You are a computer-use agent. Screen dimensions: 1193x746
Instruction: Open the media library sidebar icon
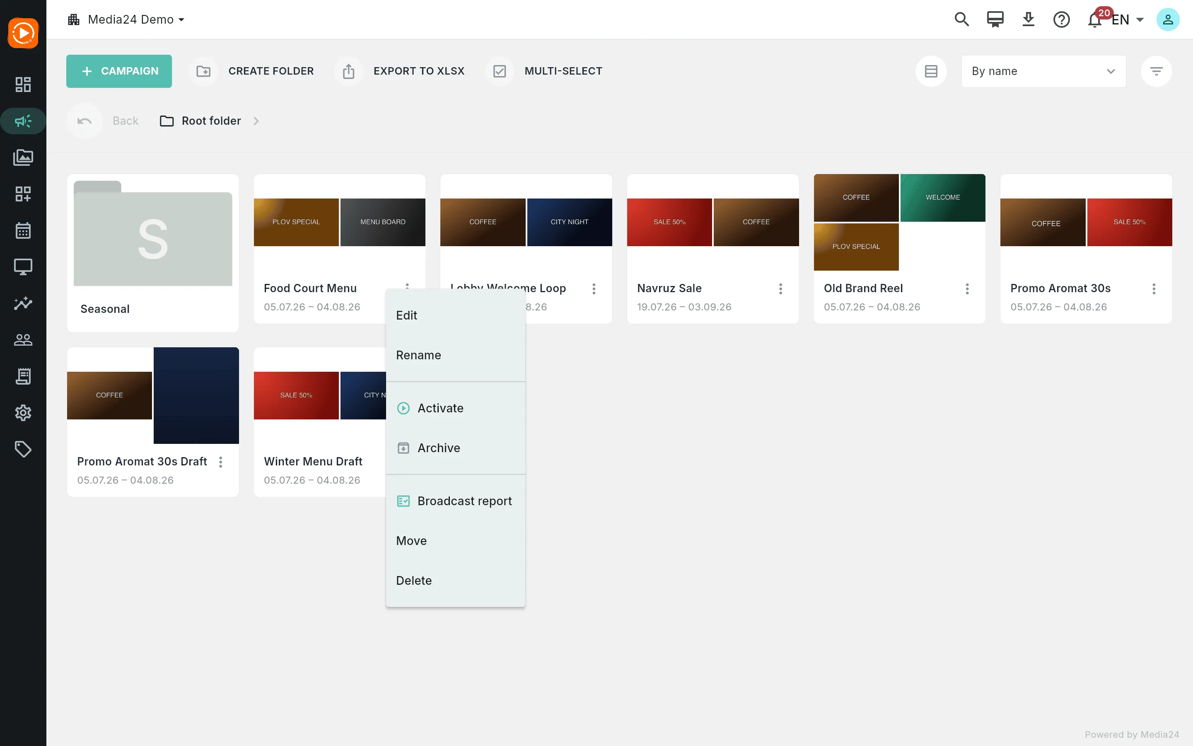(x=23, y=157)
